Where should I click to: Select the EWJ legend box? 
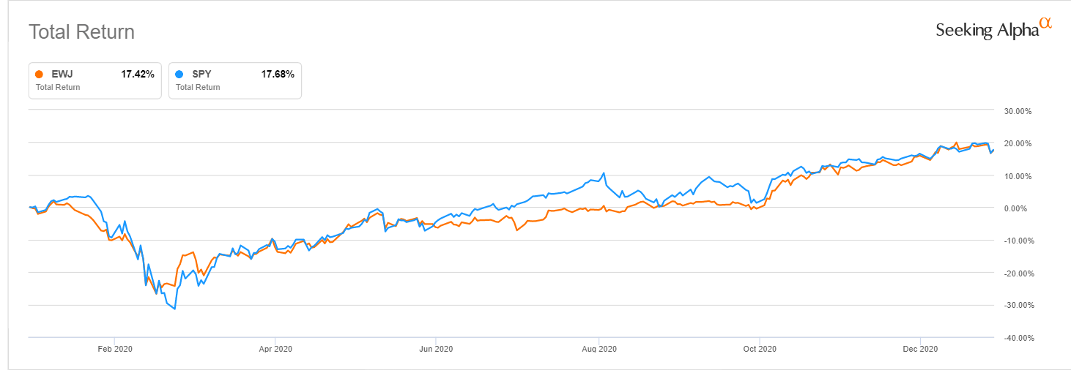pos(94,80)
